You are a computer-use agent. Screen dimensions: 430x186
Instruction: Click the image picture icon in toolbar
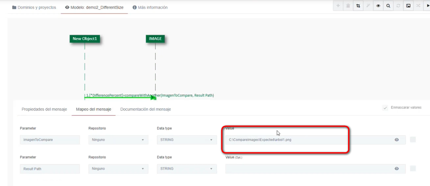408,6
